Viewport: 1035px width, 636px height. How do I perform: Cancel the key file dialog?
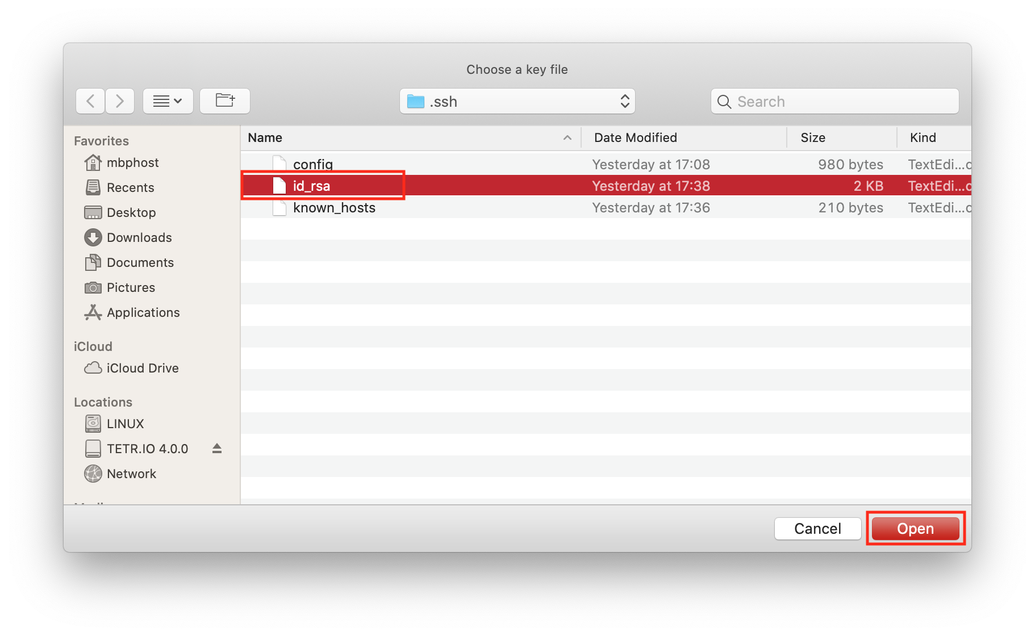click(x=817, y=529)
